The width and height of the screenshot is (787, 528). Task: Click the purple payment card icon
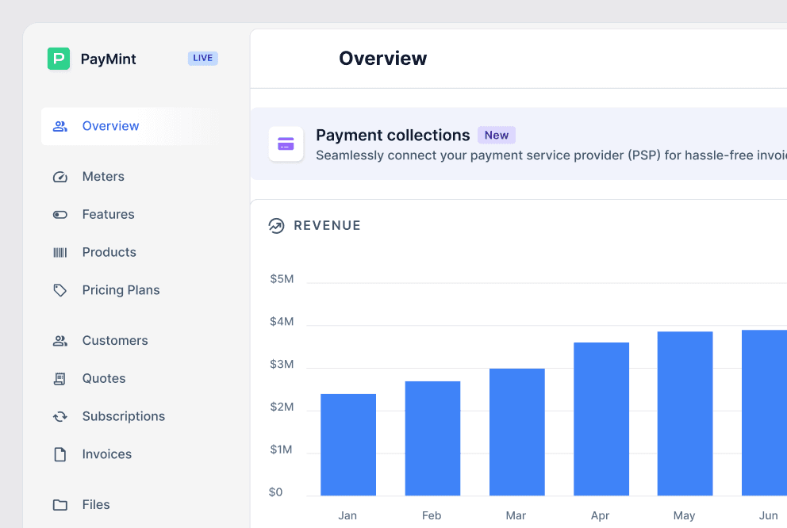(x=286, y=144)
